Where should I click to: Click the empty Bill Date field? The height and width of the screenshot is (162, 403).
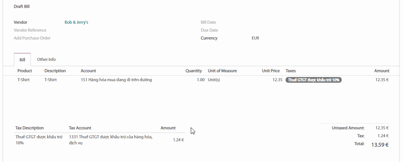[x=301, y=23]
